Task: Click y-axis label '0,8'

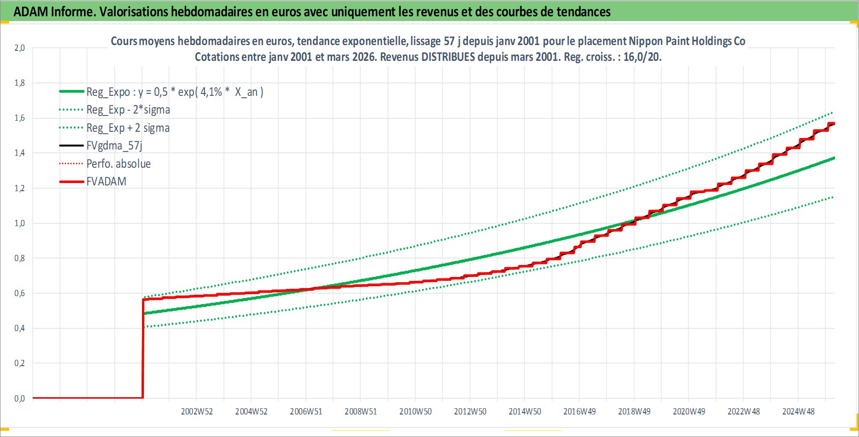Action: (20, 258)
